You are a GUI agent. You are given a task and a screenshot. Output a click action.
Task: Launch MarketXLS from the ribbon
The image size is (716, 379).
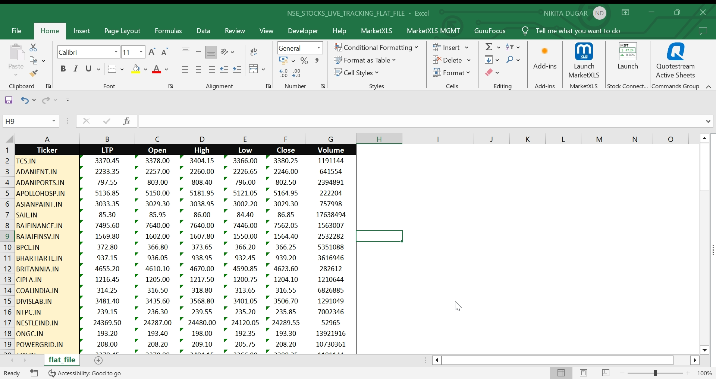click(x=584, y=60)
